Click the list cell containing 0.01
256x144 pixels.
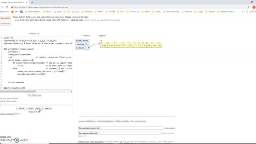[x=104, y=44]
